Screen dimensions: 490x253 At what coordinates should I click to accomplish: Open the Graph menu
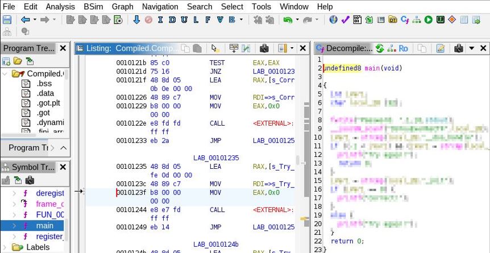pos(123,7)
